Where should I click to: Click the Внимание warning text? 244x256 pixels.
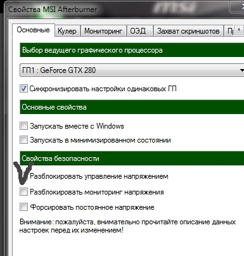pos(127,226)
